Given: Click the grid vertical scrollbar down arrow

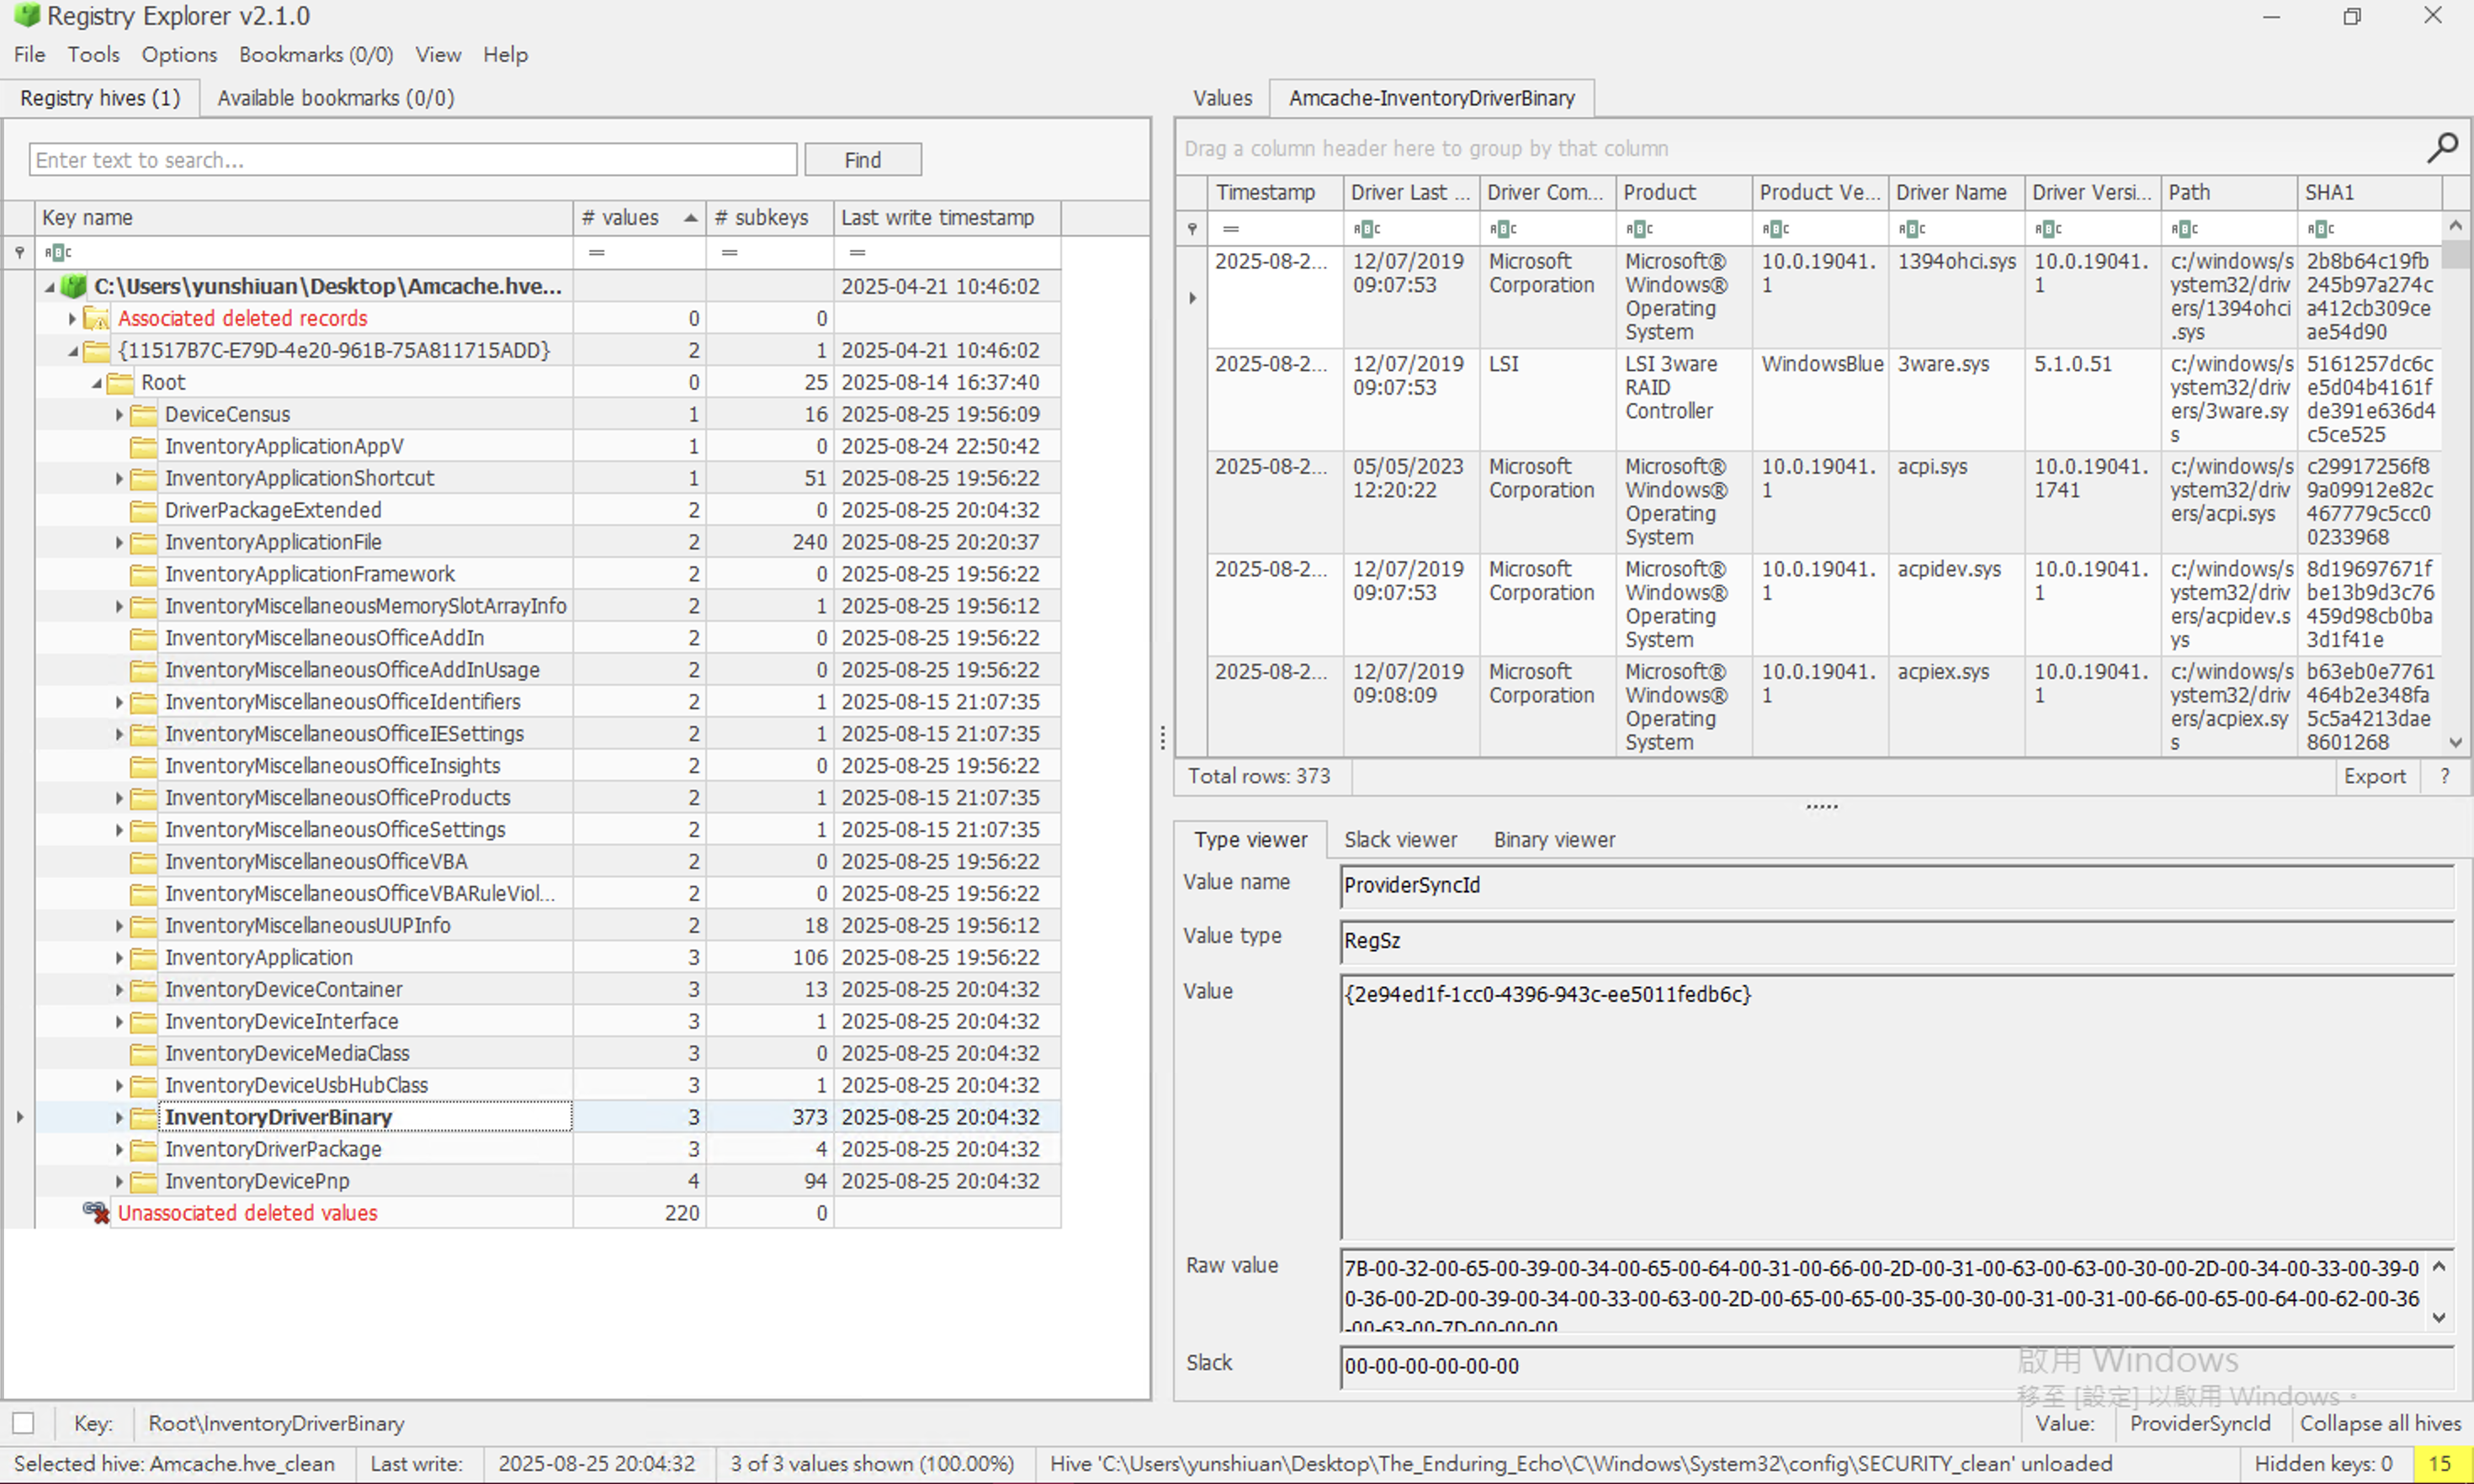Looking at the screenshot, I should click(2455, 742).
